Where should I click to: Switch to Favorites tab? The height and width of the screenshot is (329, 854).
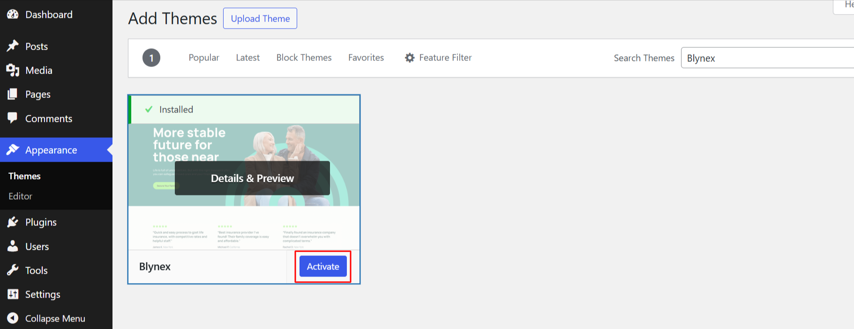[x=366, y=58]
